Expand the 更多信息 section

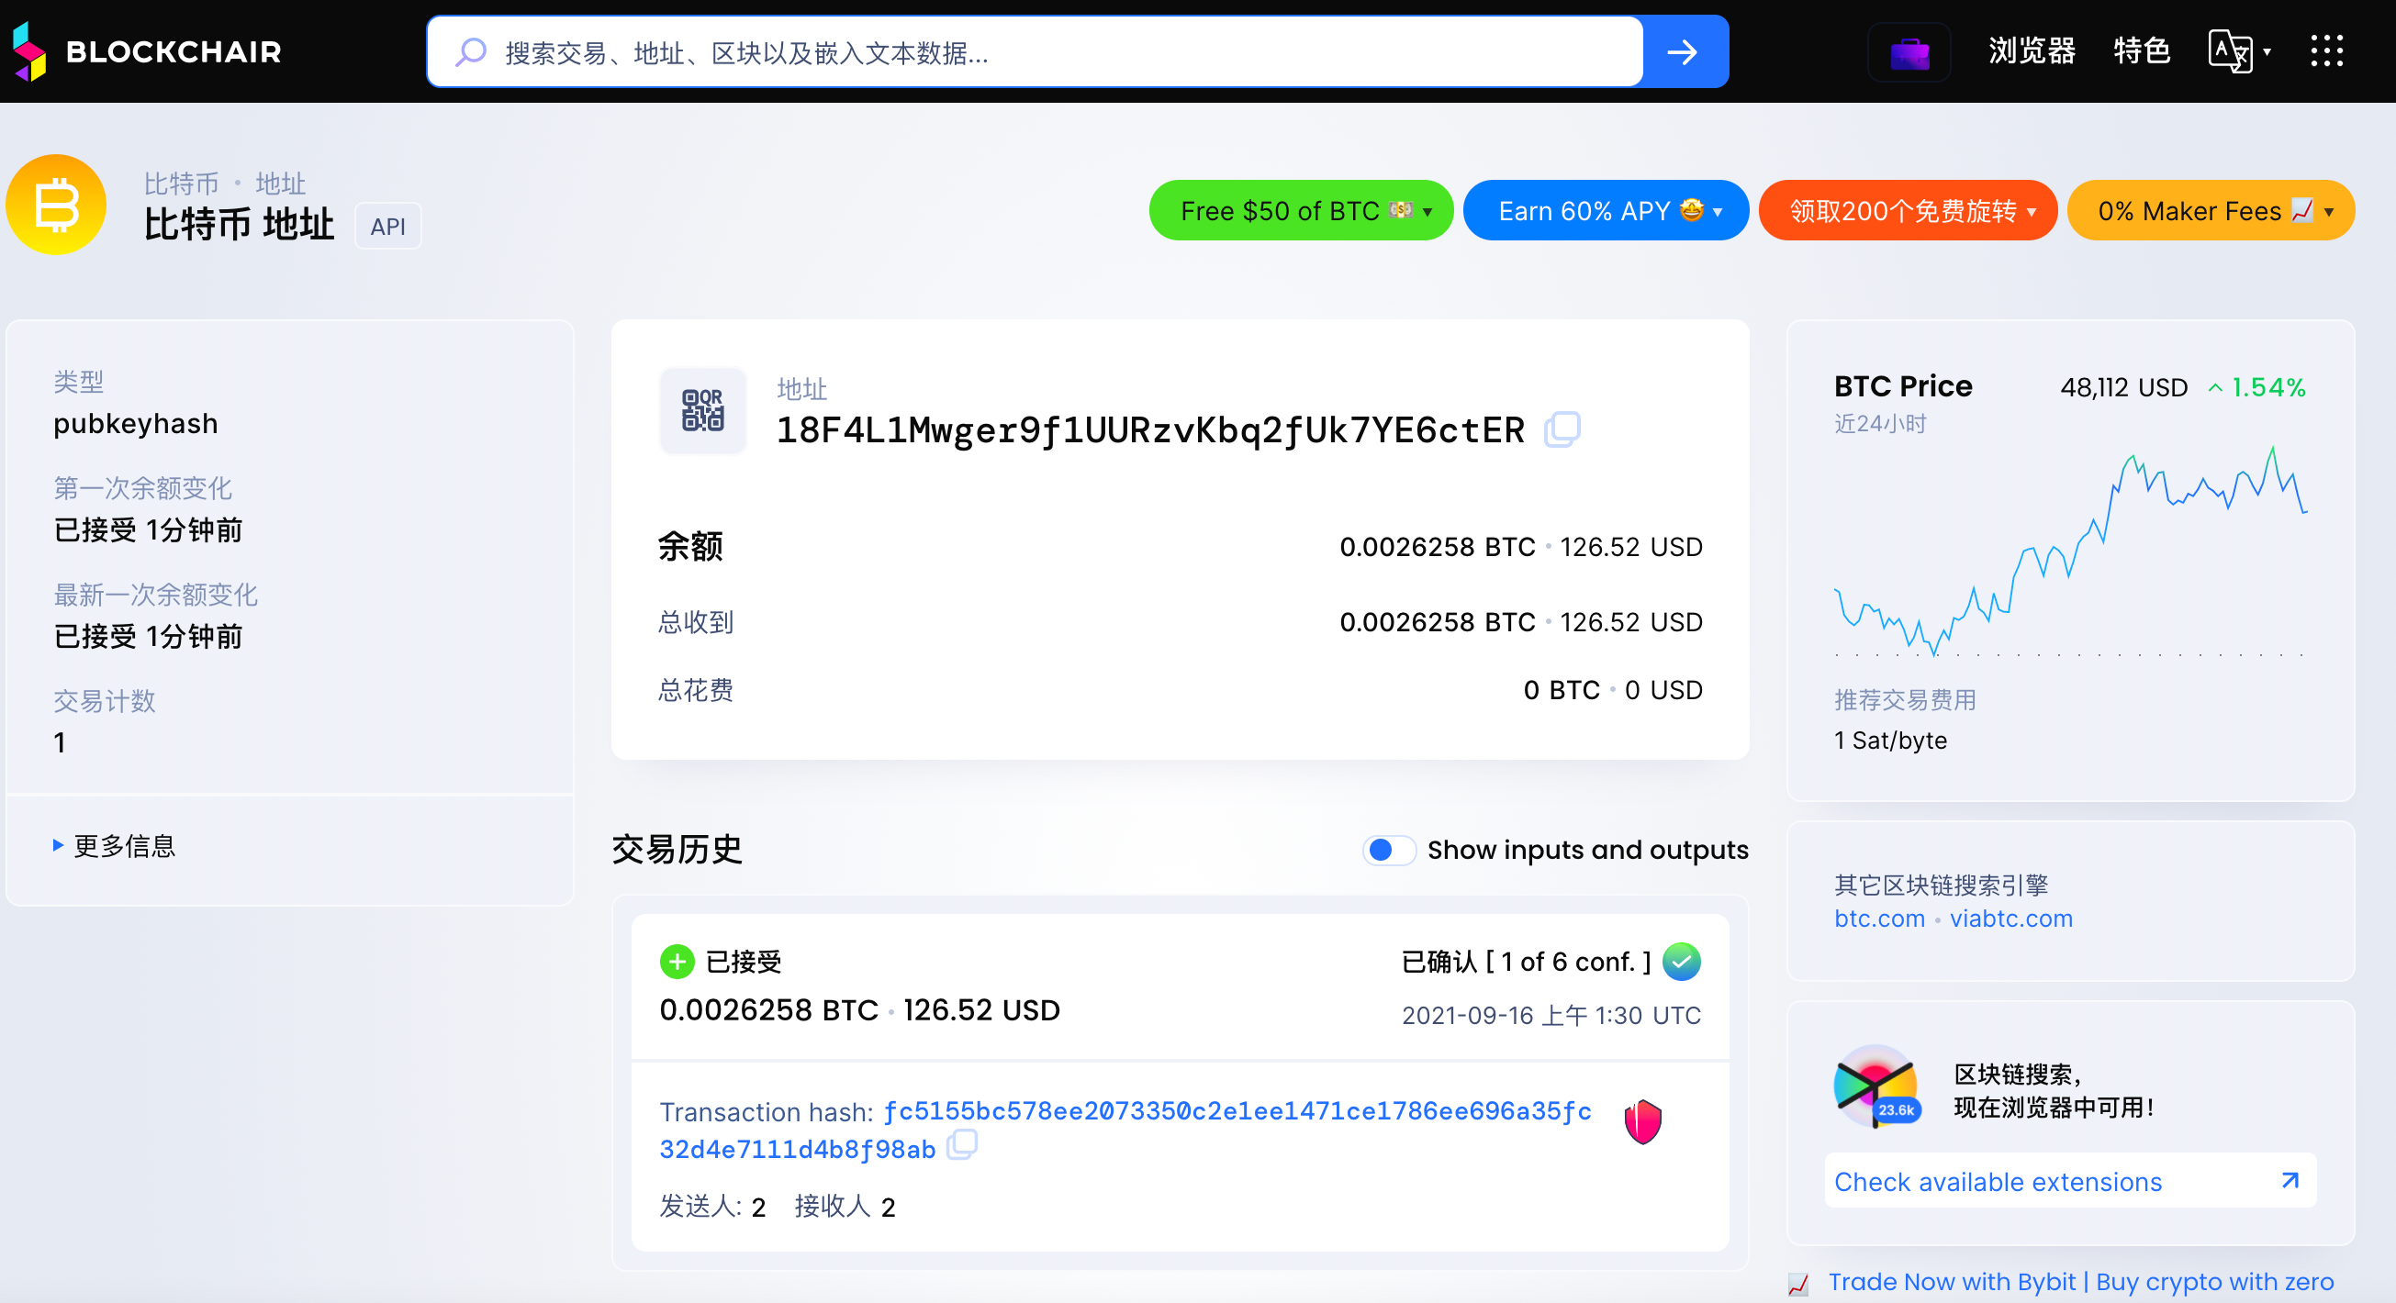click(x=115, y=845)
